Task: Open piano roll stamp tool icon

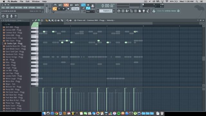Action: (x=42, y=20)
